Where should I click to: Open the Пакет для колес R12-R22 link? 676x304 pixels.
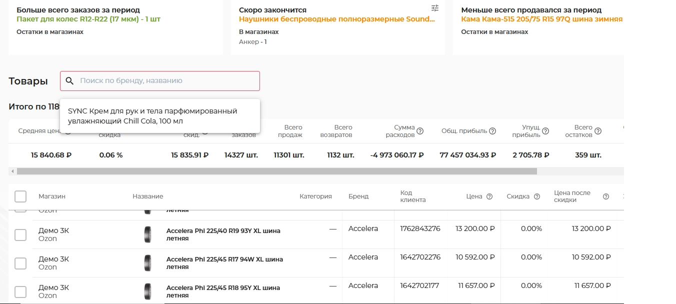88,19
